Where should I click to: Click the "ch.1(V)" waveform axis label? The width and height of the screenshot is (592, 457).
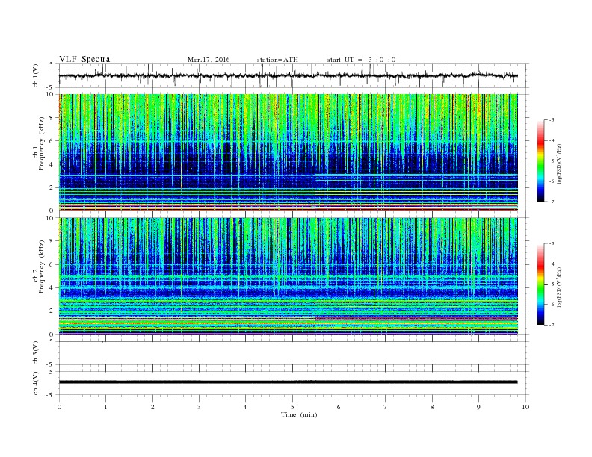[35, 77]
